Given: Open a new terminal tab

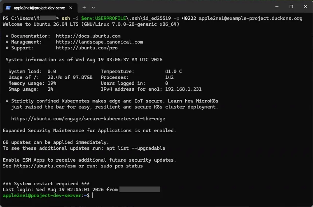Looking at the screenshot, I should coord(84,8).
